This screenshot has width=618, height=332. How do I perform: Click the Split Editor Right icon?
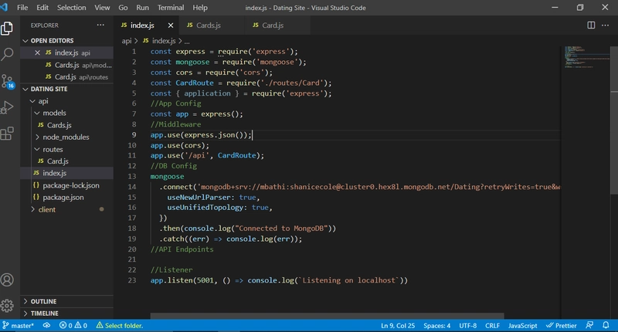tap(591, 25)
